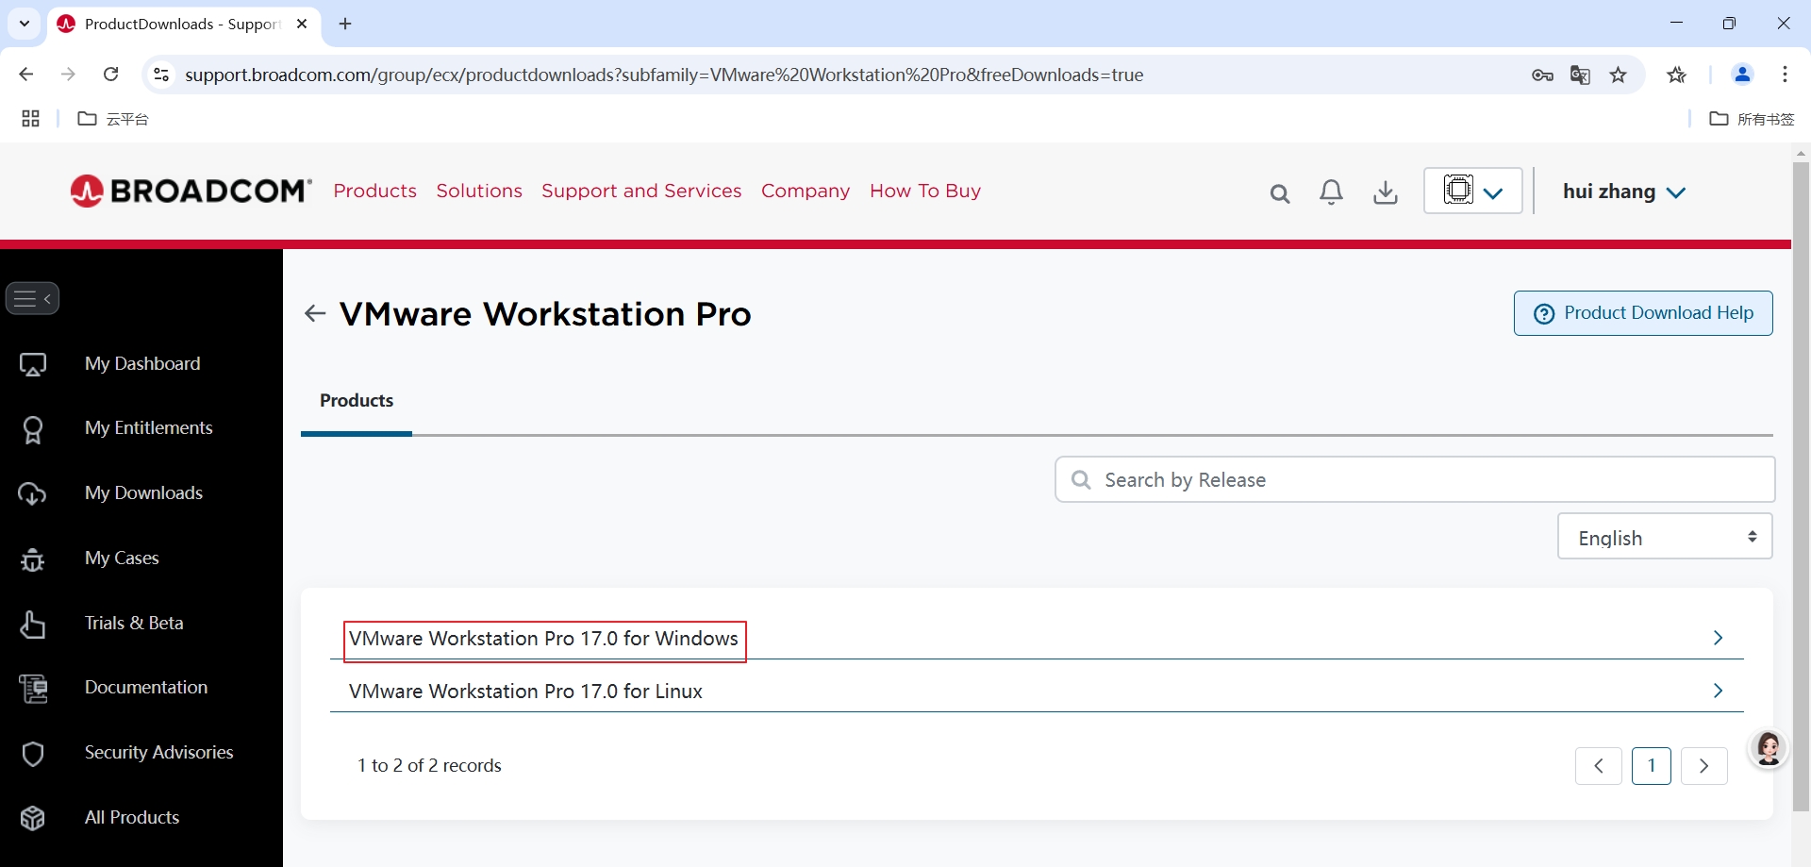View site information icon in address bar
1811x867 pixels.
pos(161,75)
